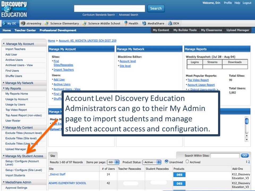Viewport: 255px width, 191px height.
Task: Open the Items per page dropdown
Action: [113, 162]
